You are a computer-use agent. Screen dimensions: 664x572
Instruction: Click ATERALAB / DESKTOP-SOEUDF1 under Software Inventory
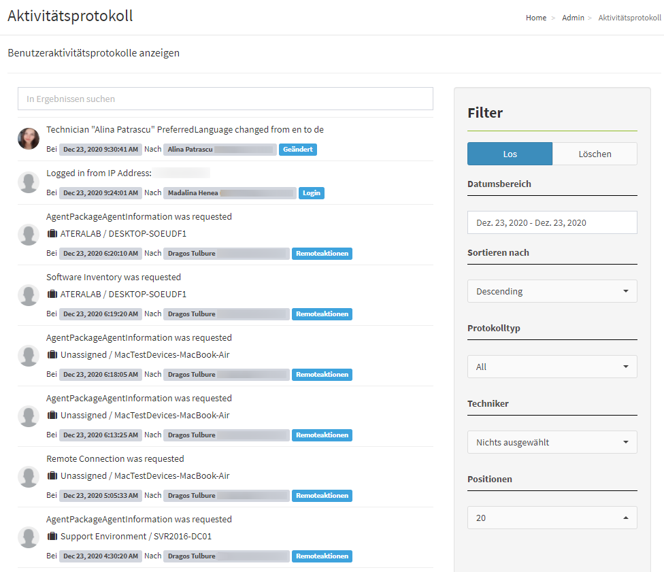point(123,295)
